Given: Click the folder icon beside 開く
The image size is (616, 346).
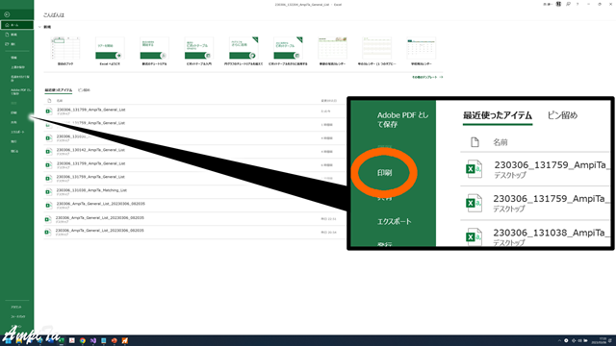Looking at the screenshot, I should pyautogui.click(x=7, y=44).
